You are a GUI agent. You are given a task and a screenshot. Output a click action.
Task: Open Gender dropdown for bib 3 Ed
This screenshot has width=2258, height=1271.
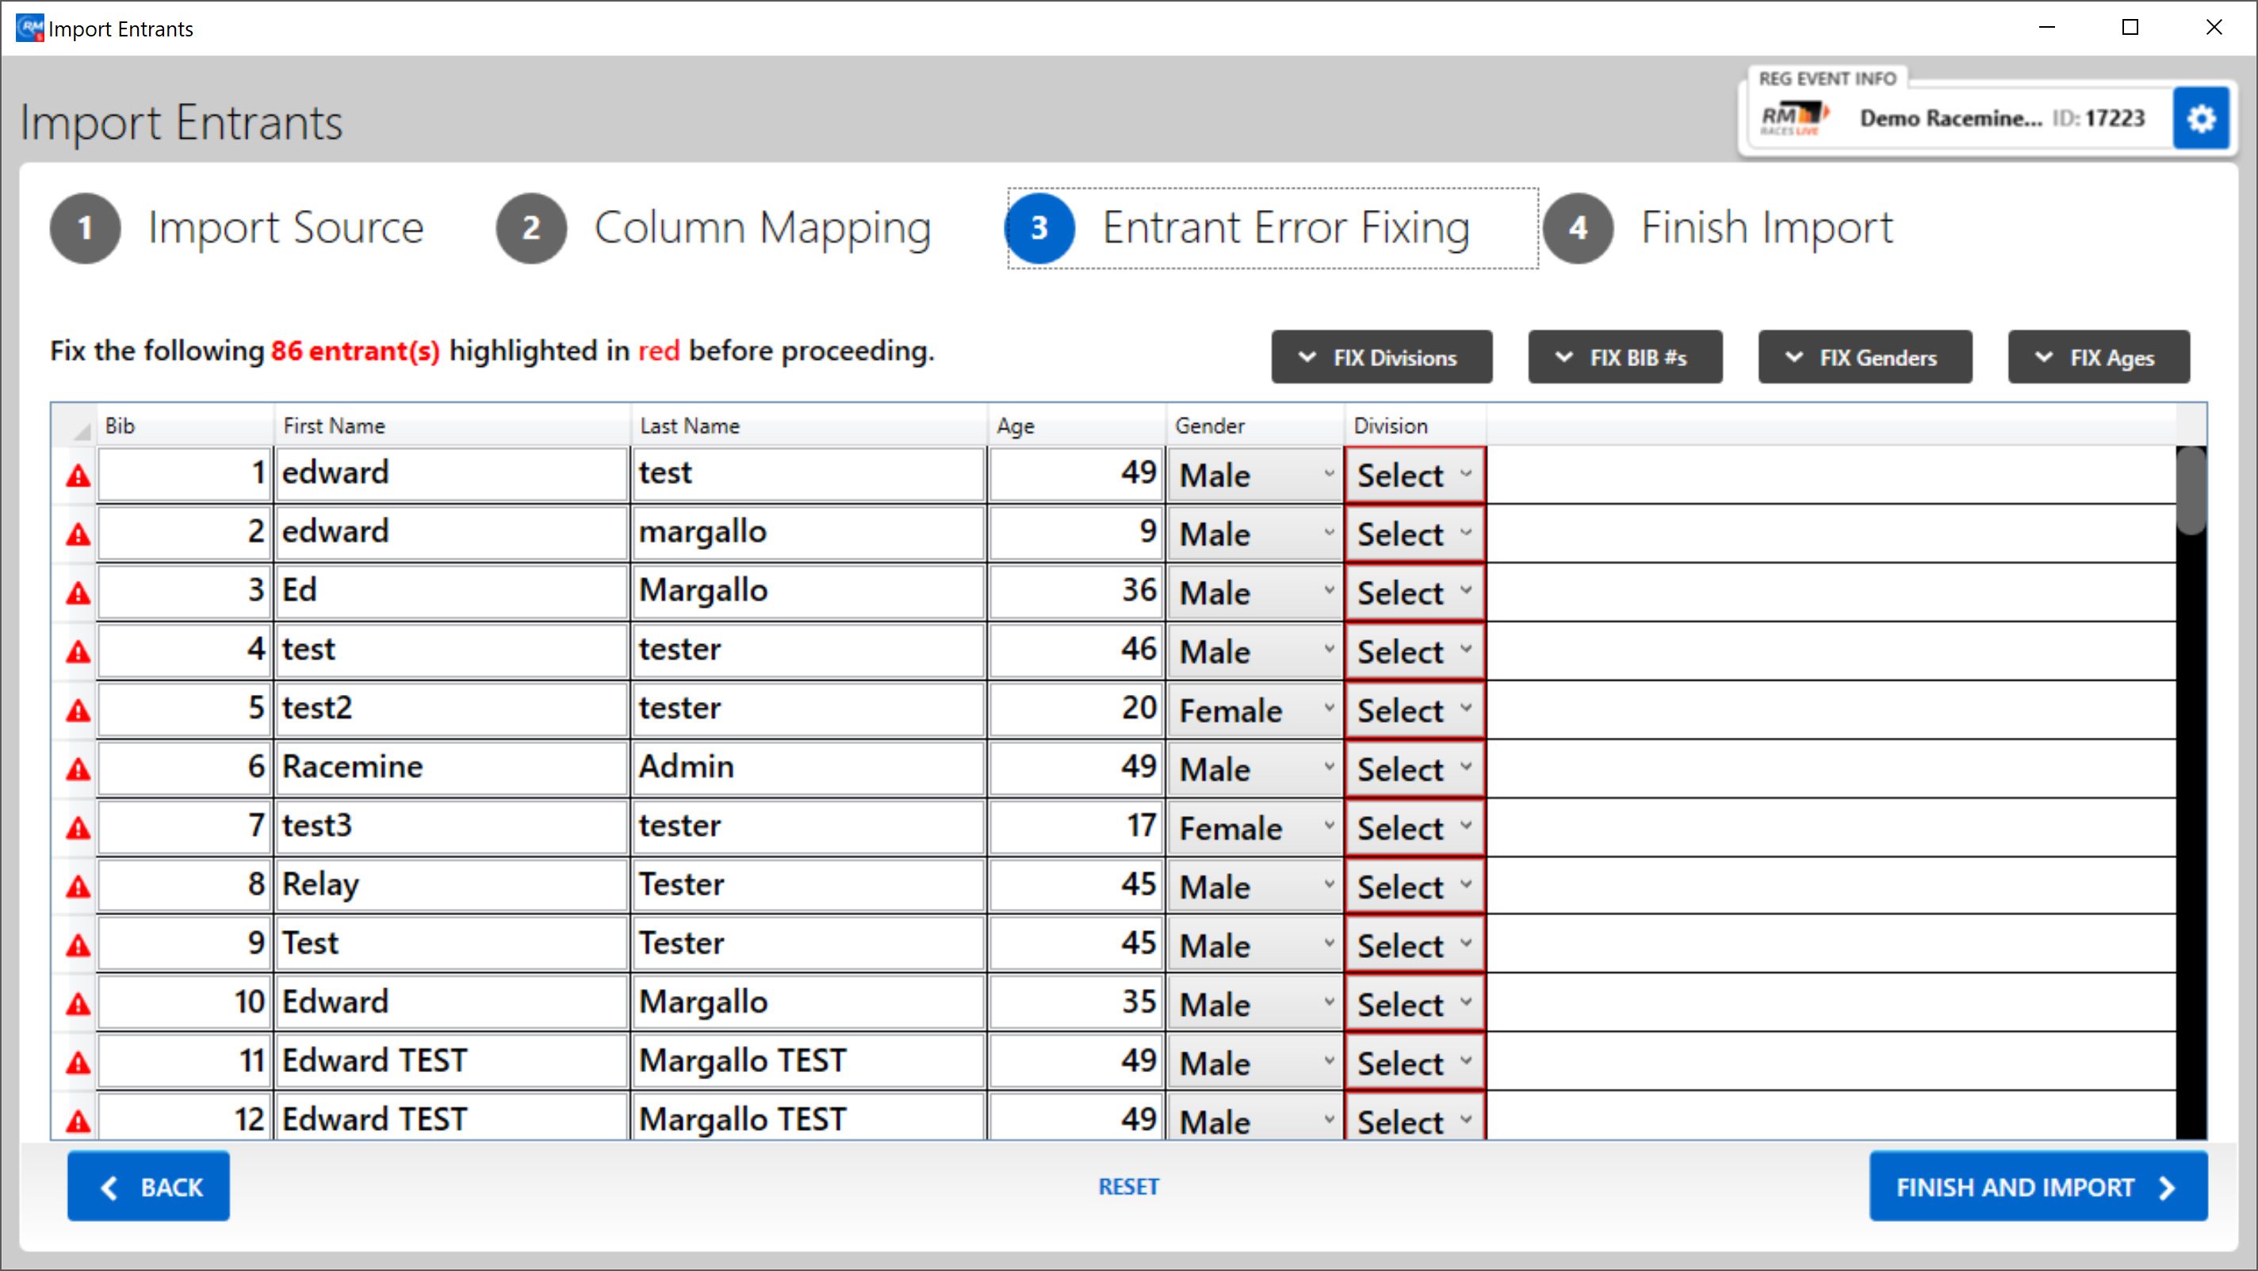1254,592
